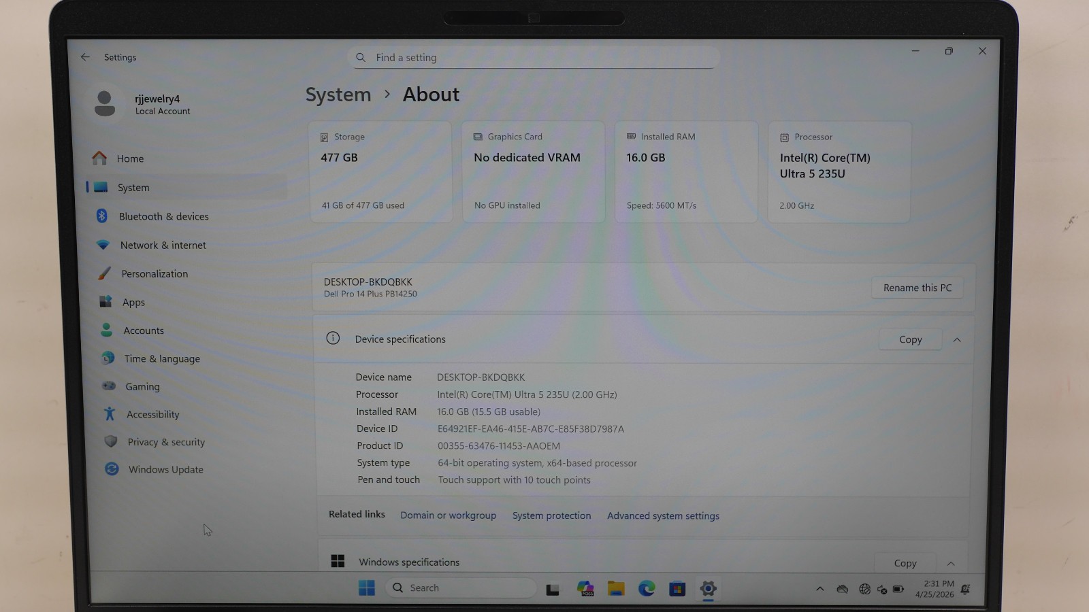The image size is (1089, 612).
Task: Open the Storage 477 GB card
Action: tap(380, 172)
